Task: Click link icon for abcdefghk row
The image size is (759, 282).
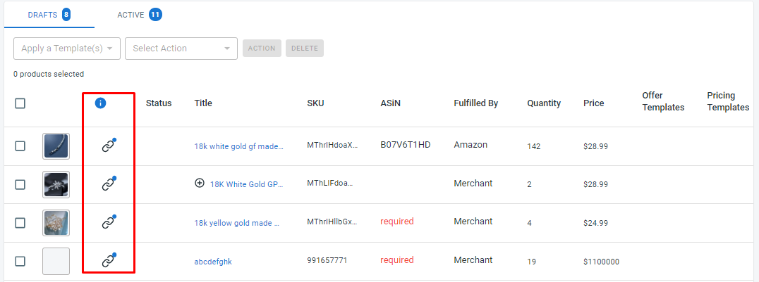Action: [x=109, y=261]
